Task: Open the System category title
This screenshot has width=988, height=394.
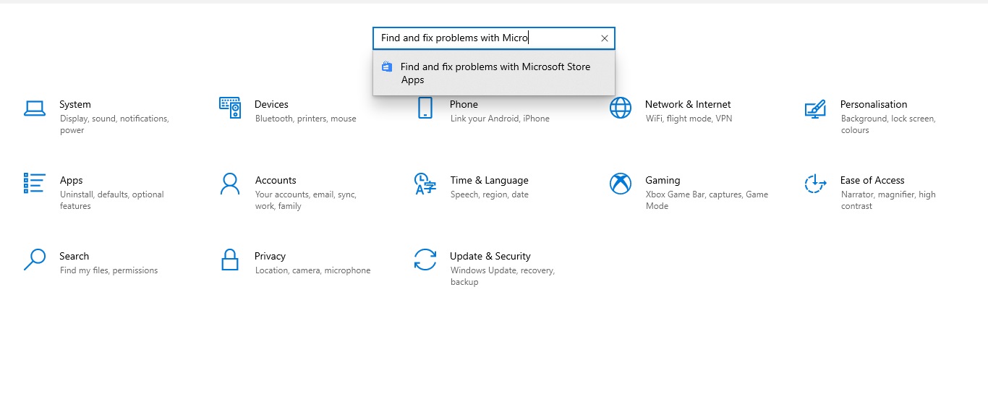Action: tap(75, 104)
